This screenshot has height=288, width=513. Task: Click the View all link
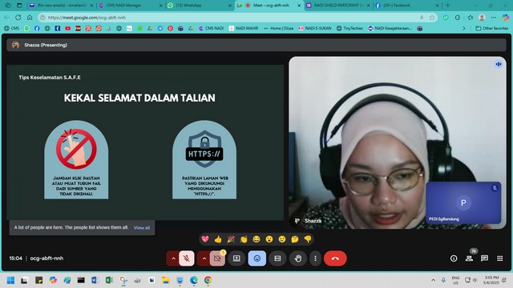pos(142,227)
